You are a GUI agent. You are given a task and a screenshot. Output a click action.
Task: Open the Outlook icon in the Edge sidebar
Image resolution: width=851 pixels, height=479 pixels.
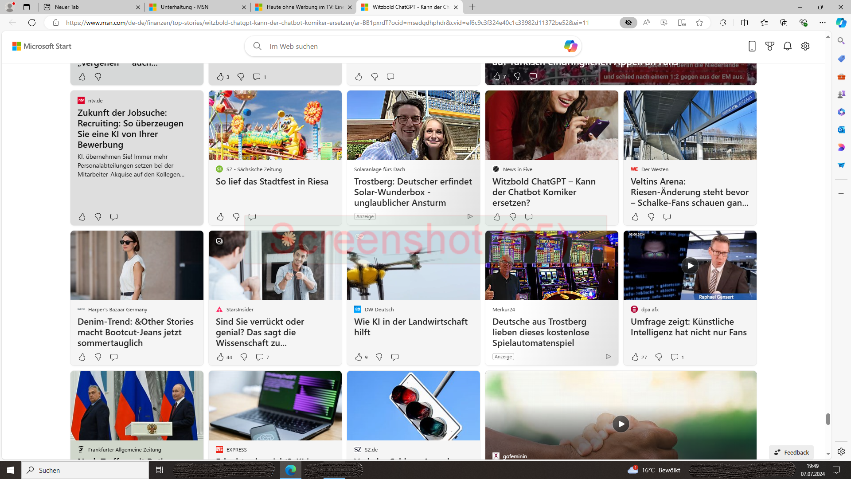(841, 130)
